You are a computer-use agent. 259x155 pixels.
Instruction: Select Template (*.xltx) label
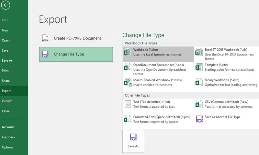[216, 65]
